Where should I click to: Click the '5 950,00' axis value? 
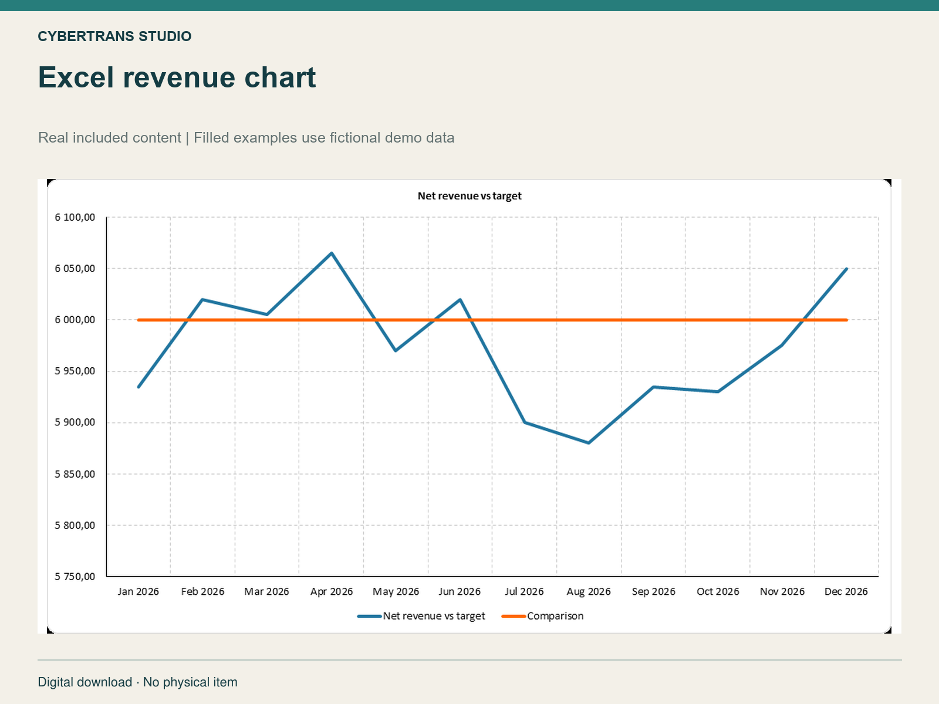75,371
